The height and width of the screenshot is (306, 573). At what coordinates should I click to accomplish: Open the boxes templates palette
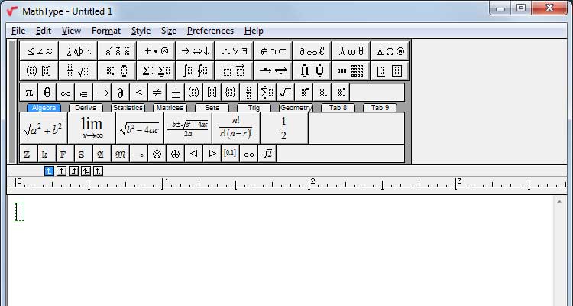390,70
